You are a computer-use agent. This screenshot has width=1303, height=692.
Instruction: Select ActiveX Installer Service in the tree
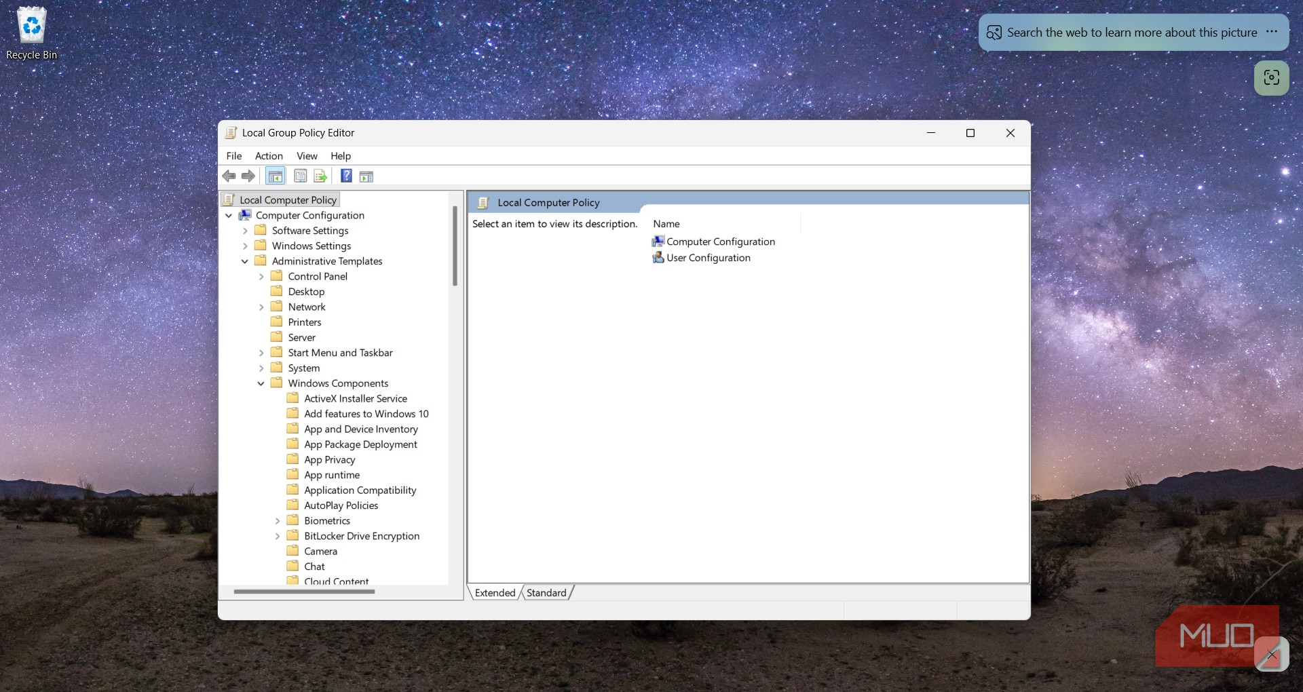coord(356,399)
